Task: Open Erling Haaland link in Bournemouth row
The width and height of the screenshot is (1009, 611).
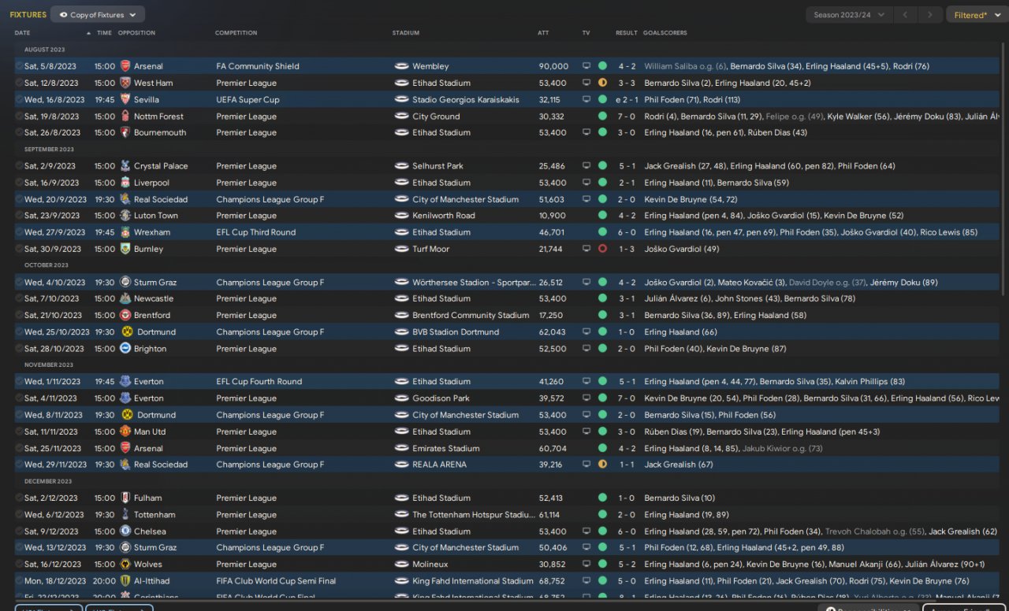Action: click(672, 133)
